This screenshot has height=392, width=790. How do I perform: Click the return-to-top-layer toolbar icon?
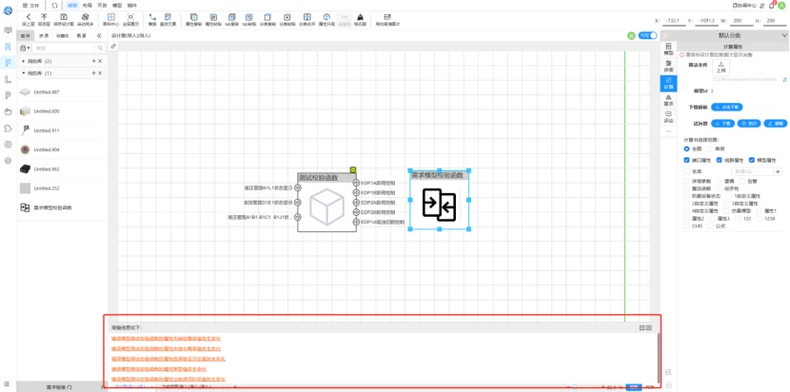pos(44,19)
